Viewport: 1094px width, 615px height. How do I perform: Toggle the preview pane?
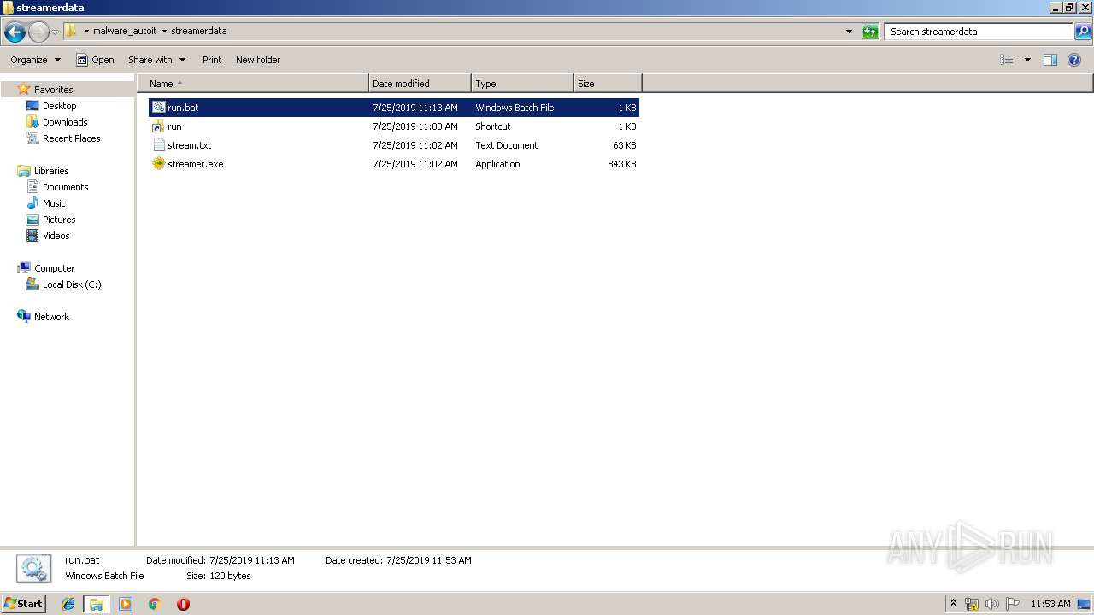tap(1050, 60)
